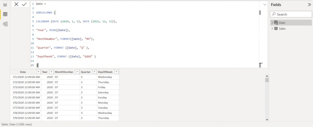This screenshot has width=313, height=127.
Task: Click the data grid vertical scrollbar thumb
Action: 267,80
